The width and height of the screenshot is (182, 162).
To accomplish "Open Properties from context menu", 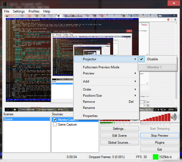I will 106,116.
